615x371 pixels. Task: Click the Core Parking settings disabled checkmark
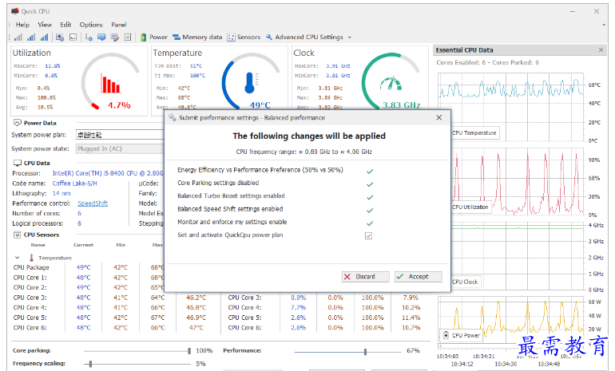tap(370, 184)
